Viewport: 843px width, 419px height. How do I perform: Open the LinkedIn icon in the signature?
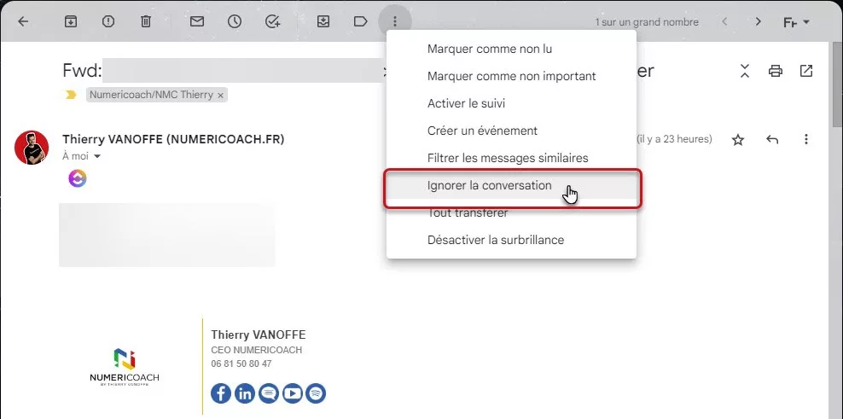coord(245,393)
